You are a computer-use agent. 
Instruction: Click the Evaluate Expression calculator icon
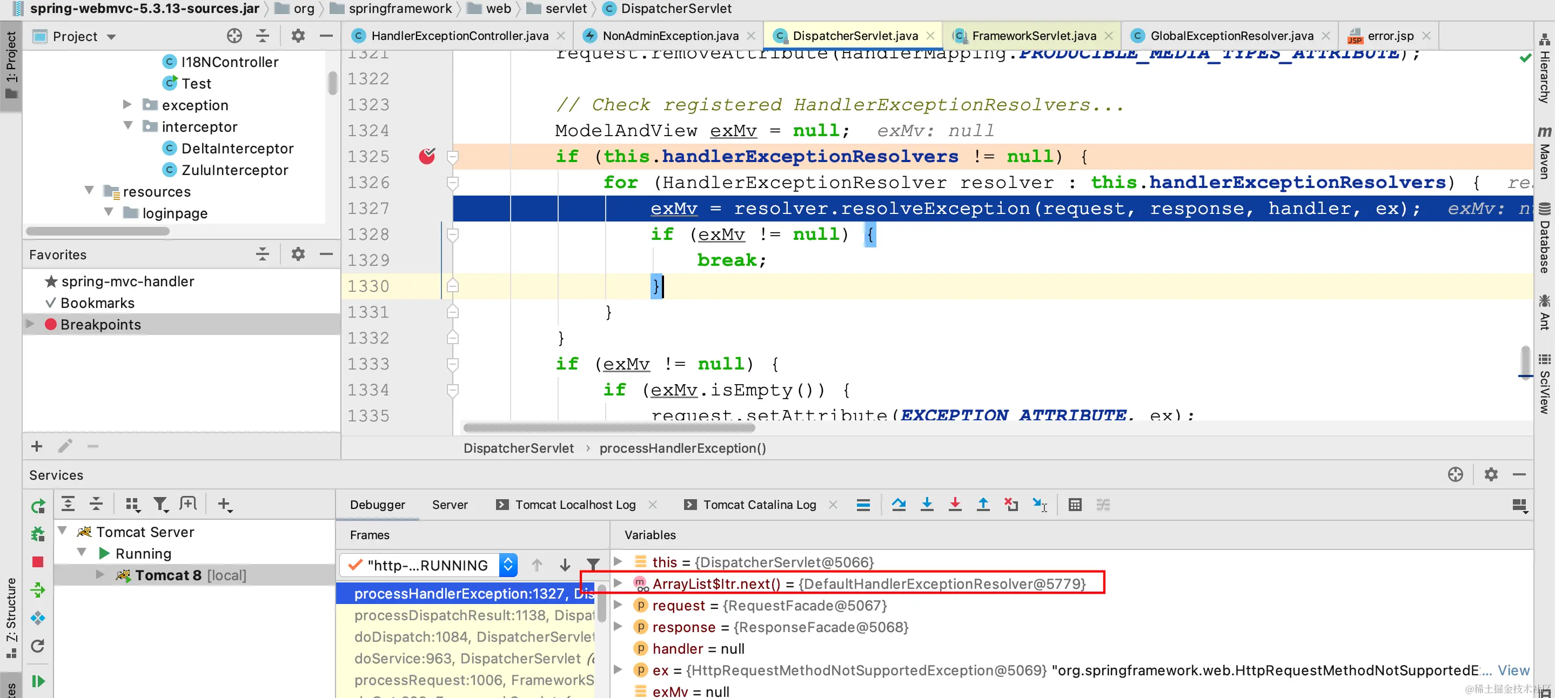point(1075,504)
